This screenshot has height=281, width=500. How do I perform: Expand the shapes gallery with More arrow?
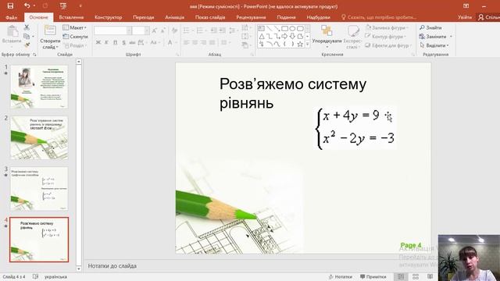307,44
